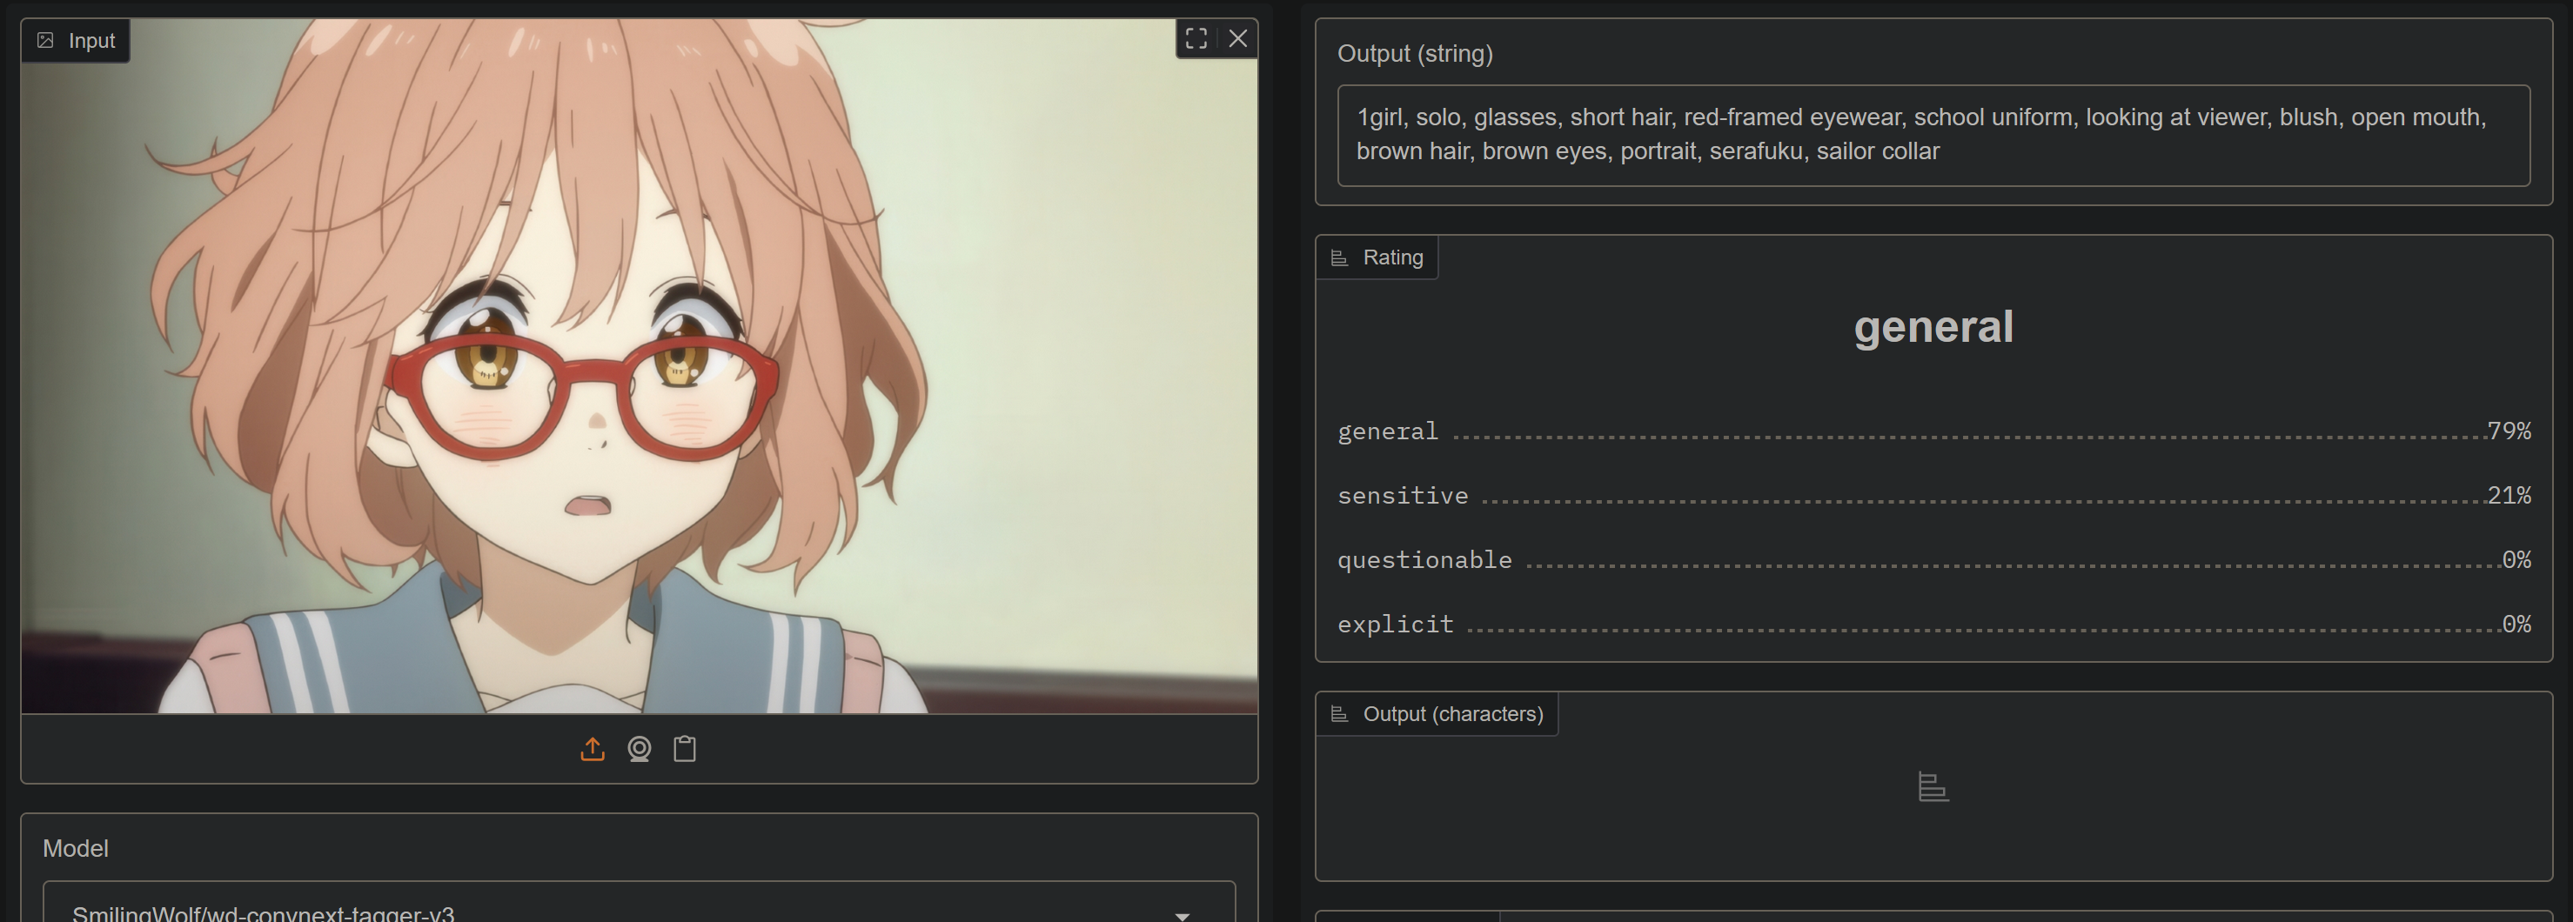Viewport: 2573px width, 922px height.
Task: Click the Input label image icon
Action: click(45, 41)
